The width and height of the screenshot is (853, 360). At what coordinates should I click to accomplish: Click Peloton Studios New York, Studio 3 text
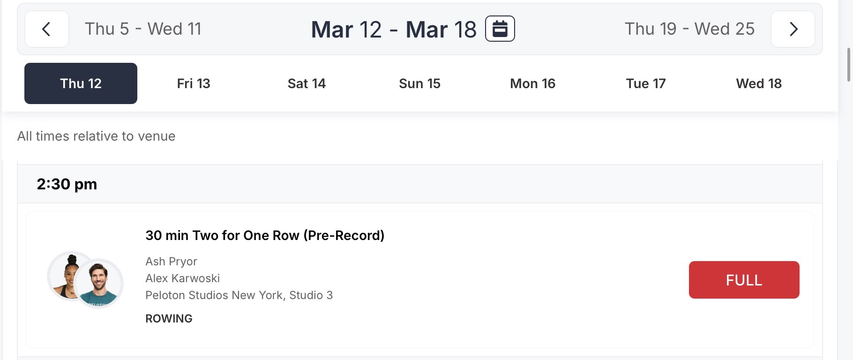click(x=239, y=295)
